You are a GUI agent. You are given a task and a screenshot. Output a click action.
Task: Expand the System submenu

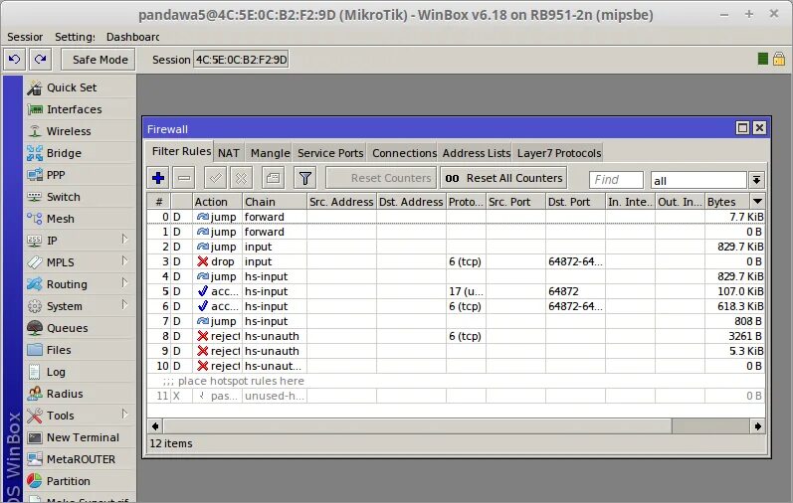124,305
